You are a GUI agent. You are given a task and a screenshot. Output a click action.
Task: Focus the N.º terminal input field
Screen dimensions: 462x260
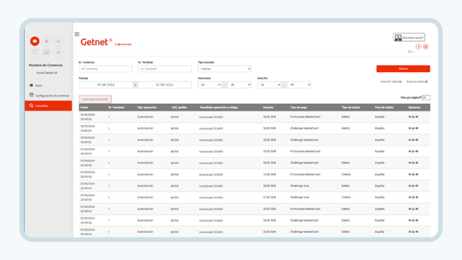(165, 69)
